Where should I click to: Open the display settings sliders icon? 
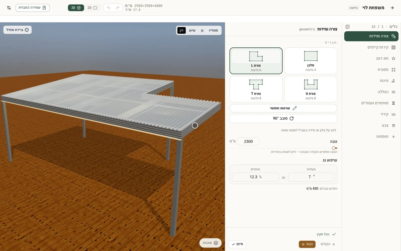point(9,8)
